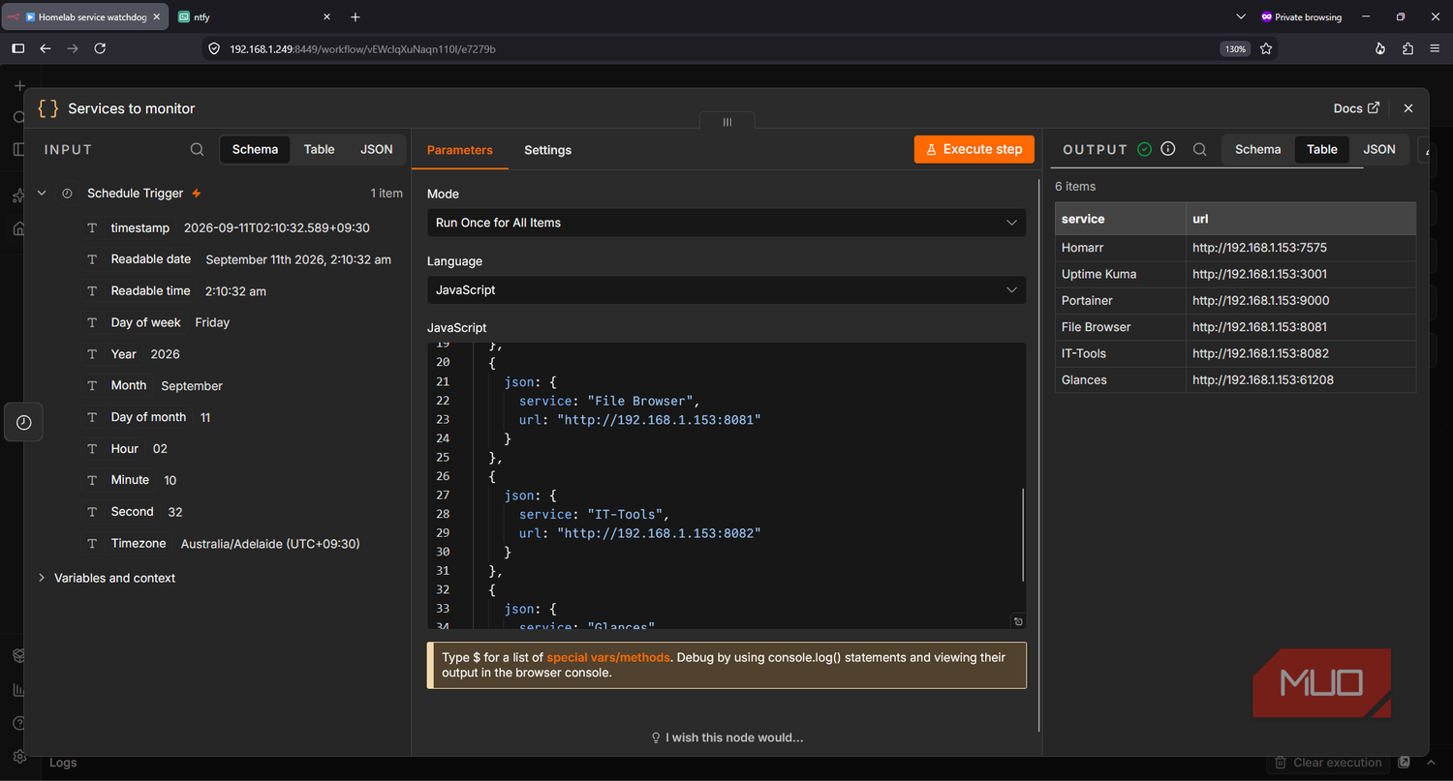Click inside the JavaScript code editor
Screen dimensions: 1453x781
click(x=726, y=485)
